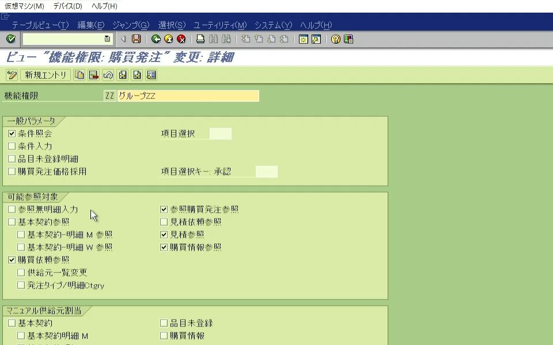Click the SAP menu icon in the top-left corner
Screen dimensions: 553x345
pos(5,16)
